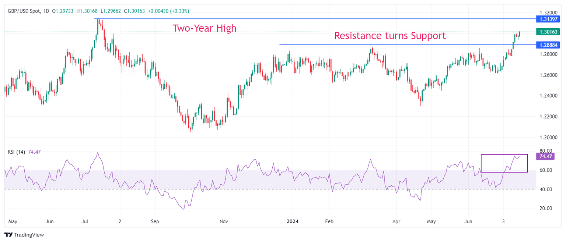Click the RSI (14) indicator label

pyautogui.click(x=17, y=152)
